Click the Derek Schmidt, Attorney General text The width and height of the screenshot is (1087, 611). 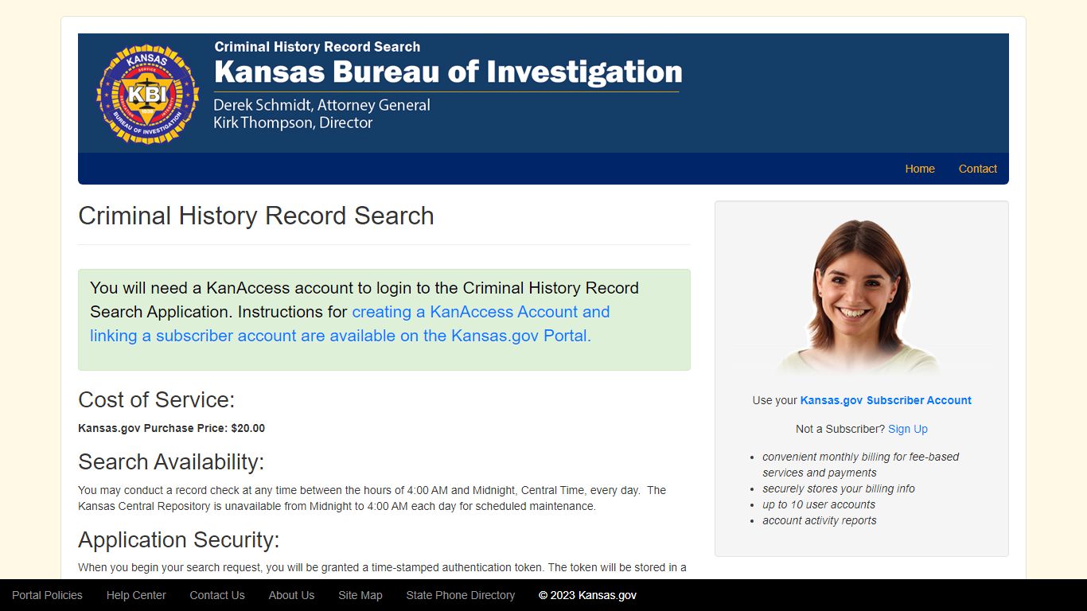point(321,105)
